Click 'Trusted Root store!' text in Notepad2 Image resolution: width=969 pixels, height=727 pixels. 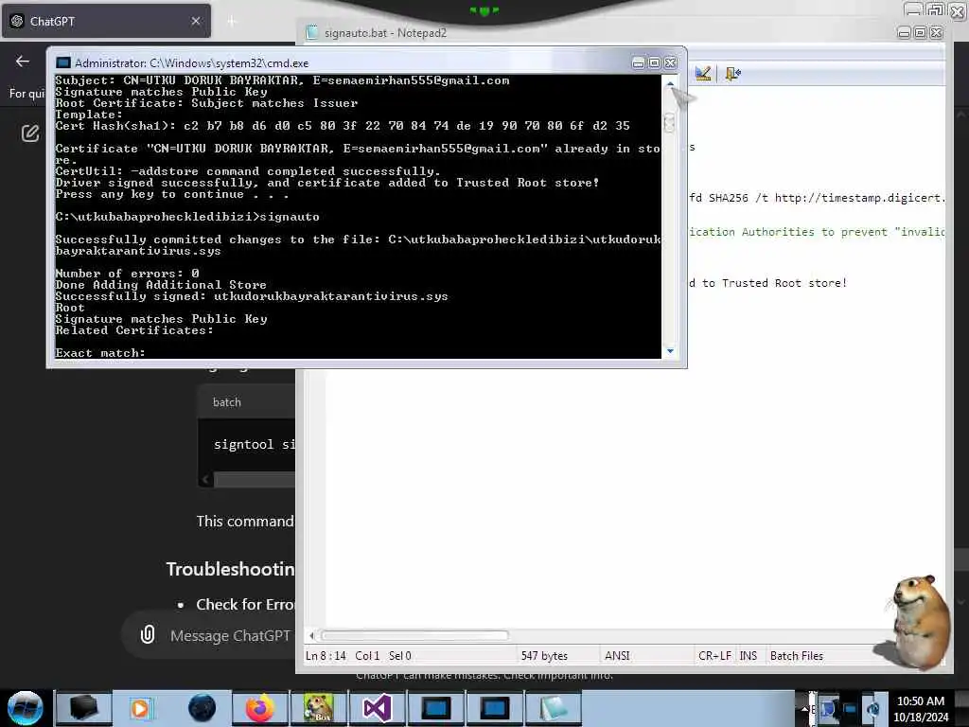coord(784,283)
